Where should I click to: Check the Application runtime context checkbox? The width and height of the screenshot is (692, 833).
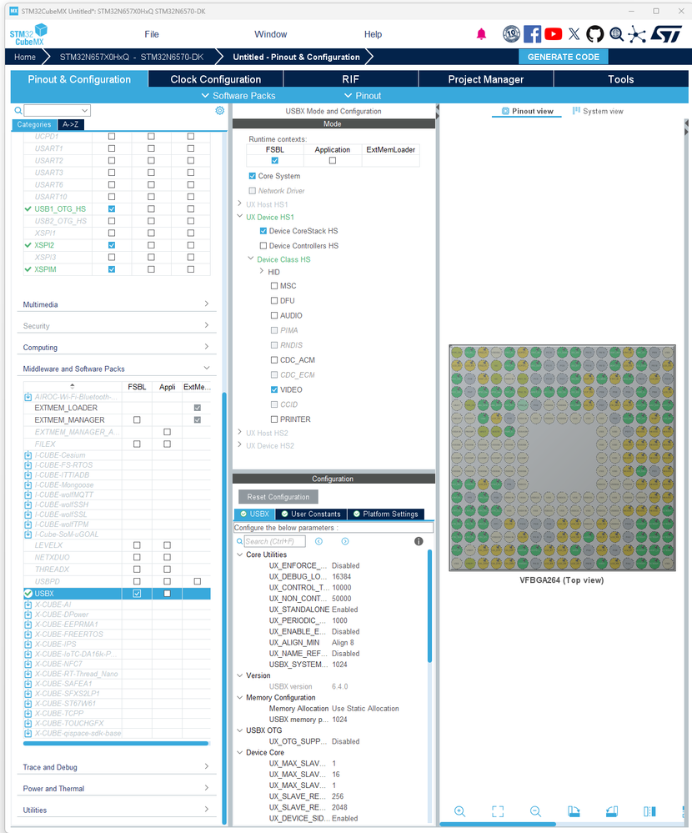point(333,160)
